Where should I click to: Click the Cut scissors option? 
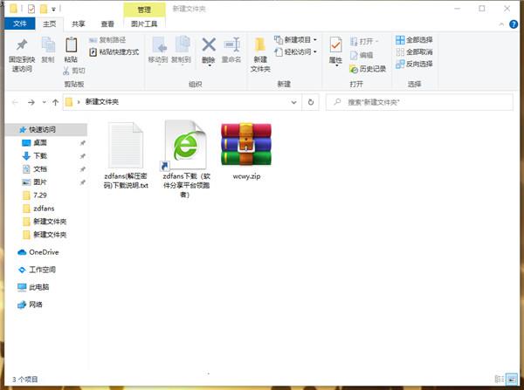[74, 71]
